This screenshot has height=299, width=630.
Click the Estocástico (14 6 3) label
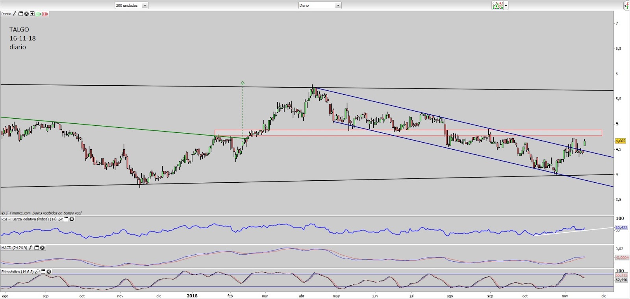(17, 271)
